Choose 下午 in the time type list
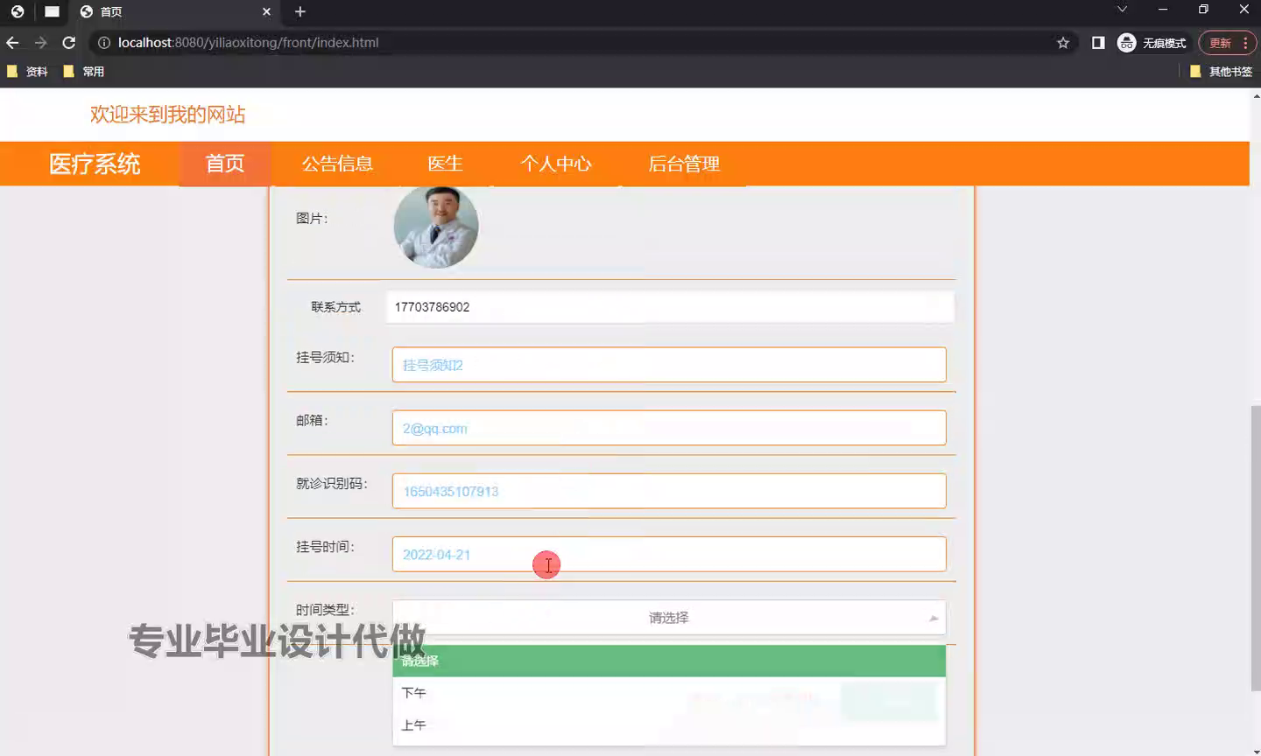The image size is (1261, 756). [x=669, y=693]
